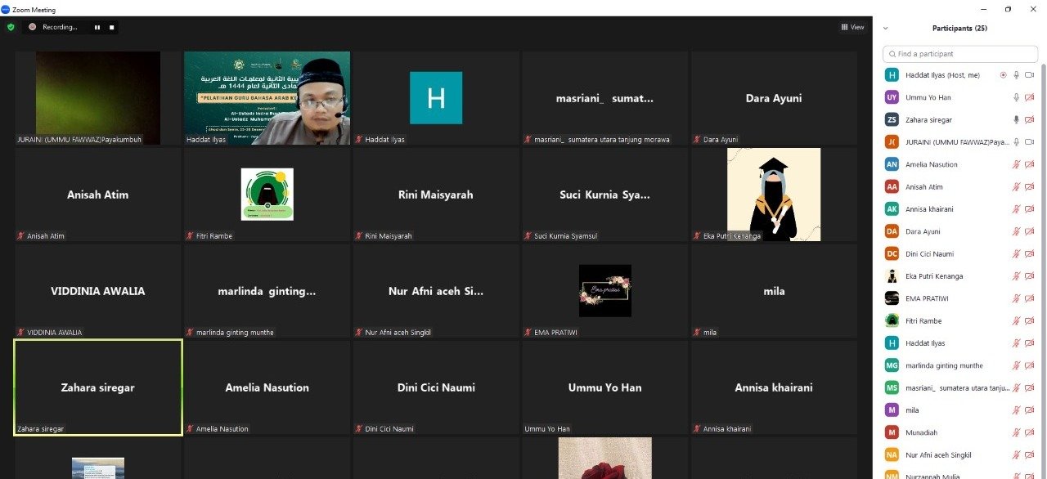The height and width of the screenshot is (479, 1047).
Task: Toggle camera icon for Haddat Ilyas (Host, me)
Action: coord(1030,75)
